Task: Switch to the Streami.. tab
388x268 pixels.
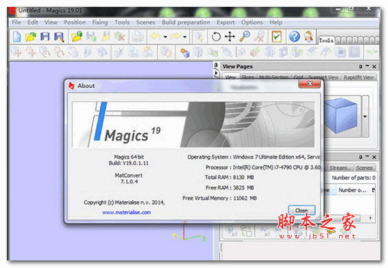Action: tap(340, 168)
